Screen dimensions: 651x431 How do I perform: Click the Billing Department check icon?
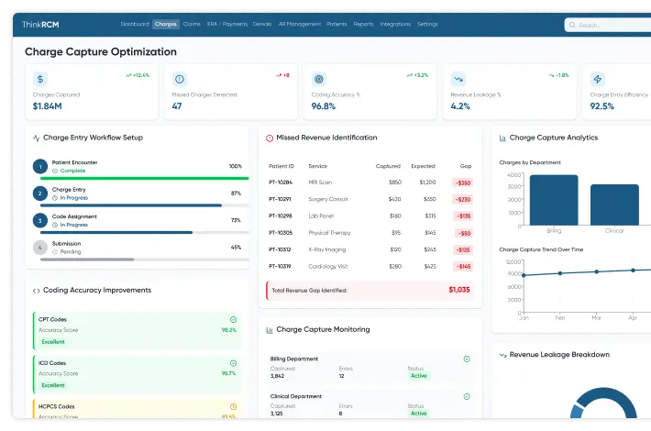467,359
